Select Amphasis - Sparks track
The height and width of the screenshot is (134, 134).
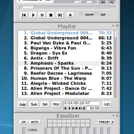pyautogui.click(x=65, y=63)
